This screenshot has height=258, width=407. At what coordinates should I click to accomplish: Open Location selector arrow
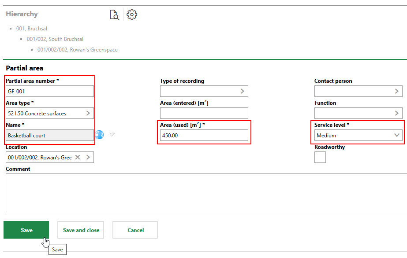(x=88, y=157)
